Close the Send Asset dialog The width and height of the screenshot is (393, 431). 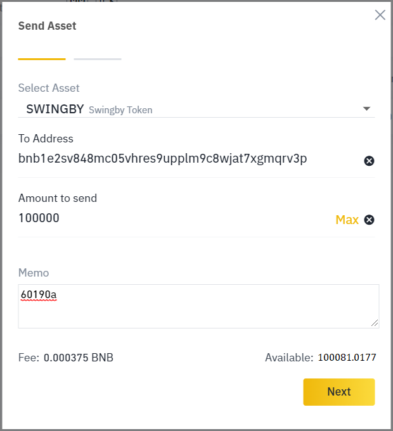380,15
